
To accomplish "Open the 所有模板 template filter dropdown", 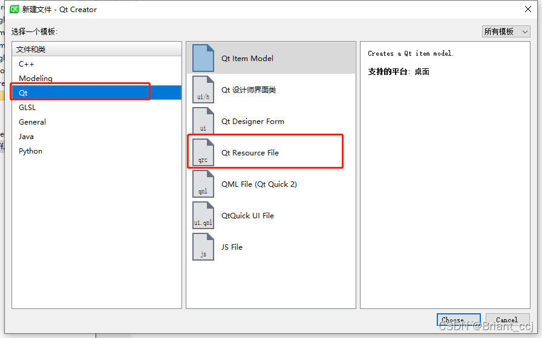I will 506,31.
